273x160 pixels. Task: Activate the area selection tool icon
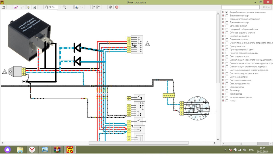(76, 7)
